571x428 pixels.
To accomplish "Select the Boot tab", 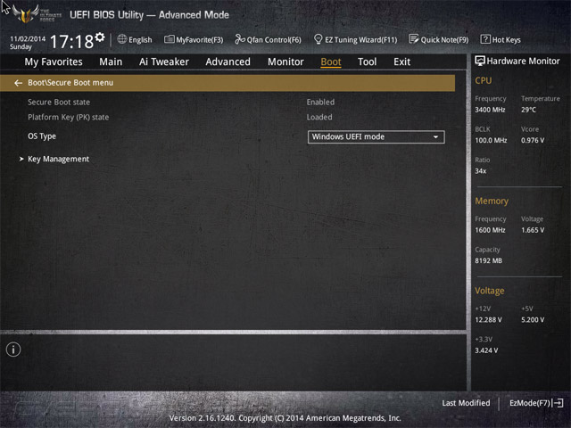I will pyautogui.click(x=331, y=62).
